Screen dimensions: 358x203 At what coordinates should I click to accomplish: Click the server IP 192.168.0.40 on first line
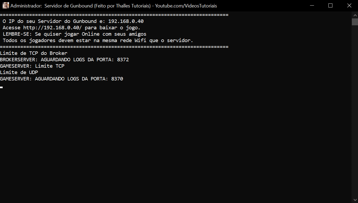(126, 21)
